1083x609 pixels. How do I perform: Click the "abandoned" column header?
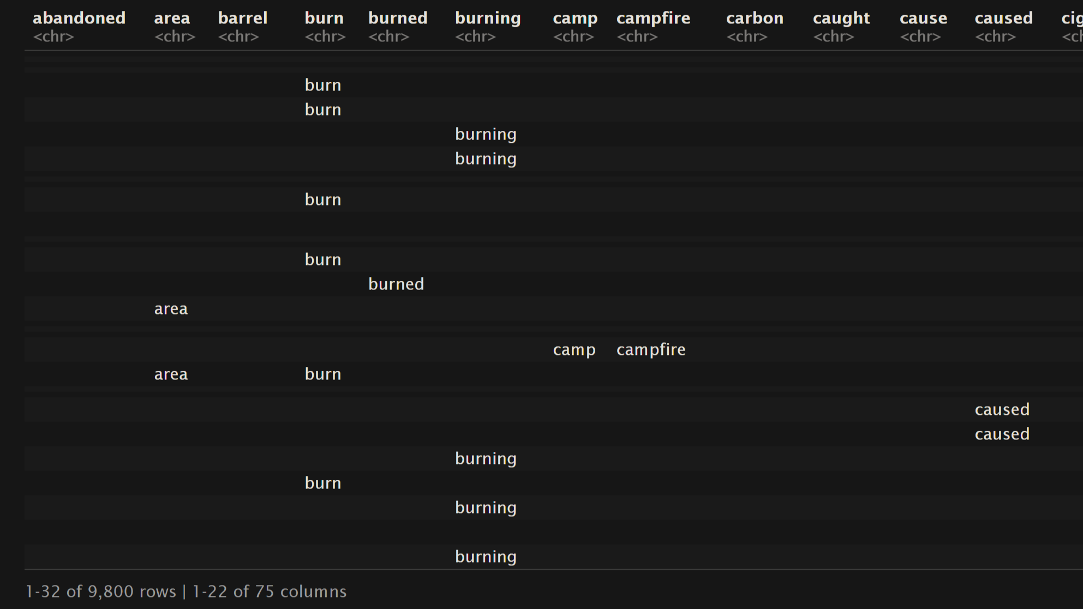79,19
